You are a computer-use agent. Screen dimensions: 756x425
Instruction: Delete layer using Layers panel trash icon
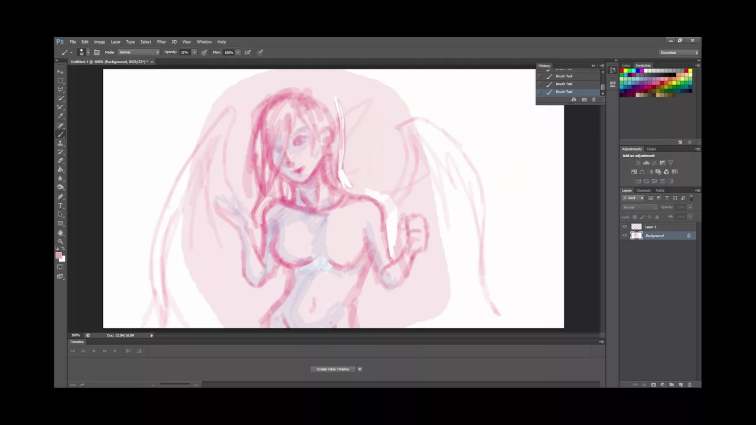(689, 385)
